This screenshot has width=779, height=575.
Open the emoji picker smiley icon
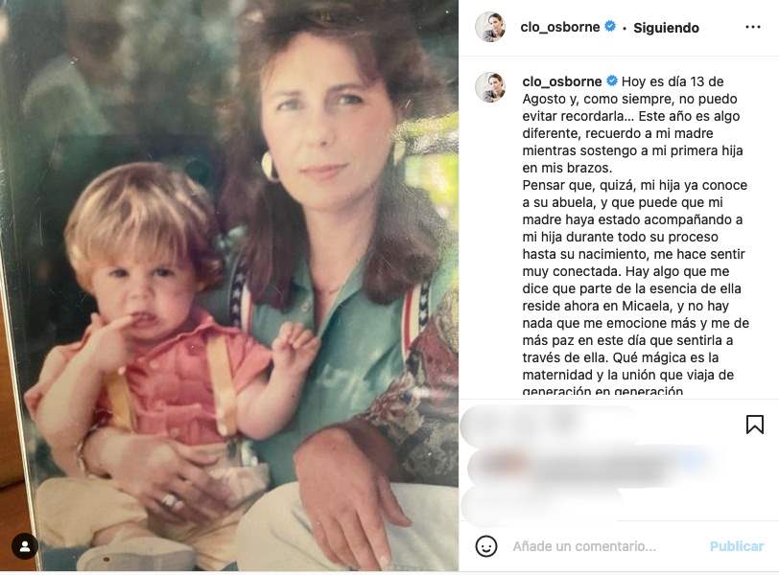coord(486,546)
